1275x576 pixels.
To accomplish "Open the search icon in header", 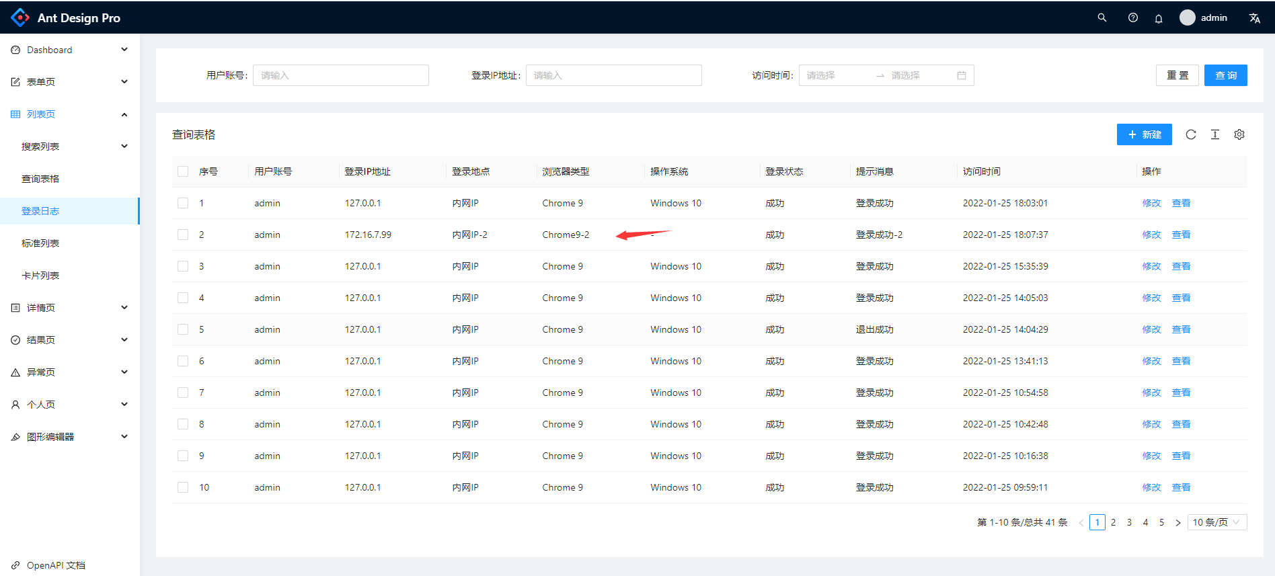I will pyautogui.click(x=1102, y=17).
